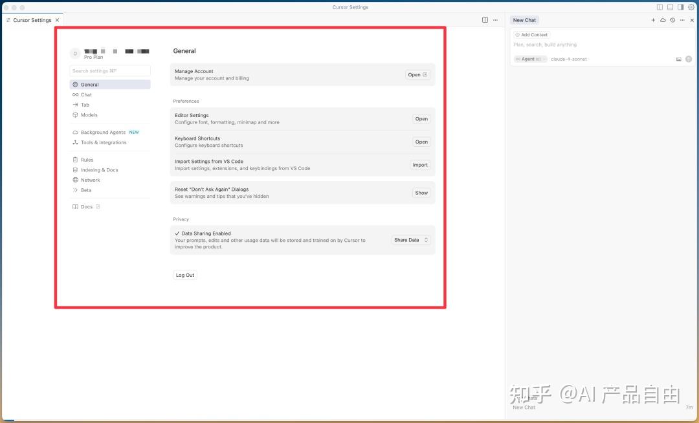Go to Network settings section
Viewport: 699px width, 423px height.
[x=110, y=180]
